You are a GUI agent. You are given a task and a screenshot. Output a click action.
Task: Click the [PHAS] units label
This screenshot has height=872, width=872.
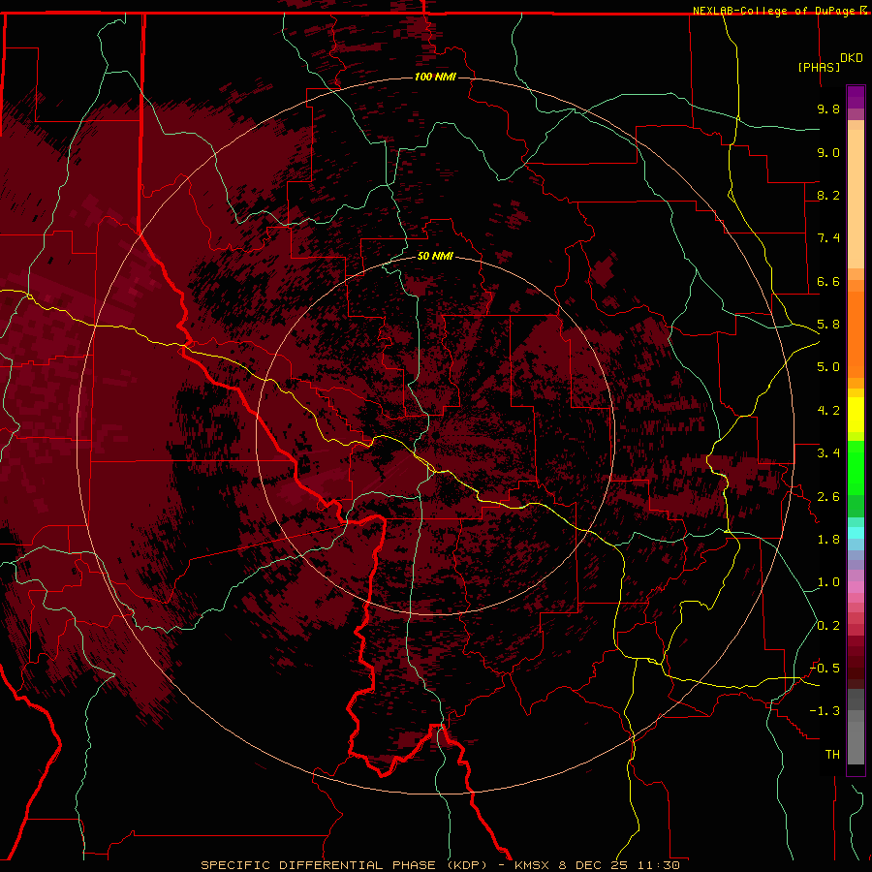click(x=819, y=67)
